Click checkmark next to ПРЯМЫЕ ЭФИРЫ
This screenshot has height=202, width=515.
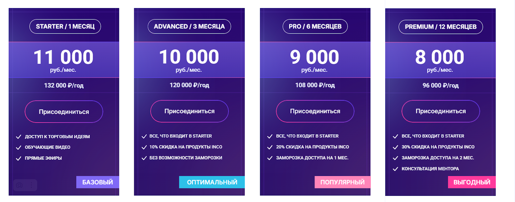coord(19,158)
